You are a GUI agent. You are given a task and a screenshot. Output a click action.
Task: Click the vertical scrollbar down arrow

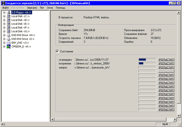coord(179,115)
